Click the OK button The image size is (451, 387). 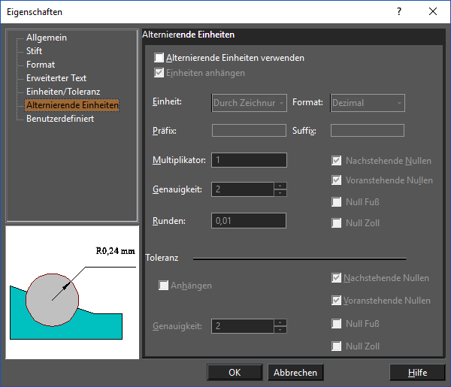click(x=235, y=372)
